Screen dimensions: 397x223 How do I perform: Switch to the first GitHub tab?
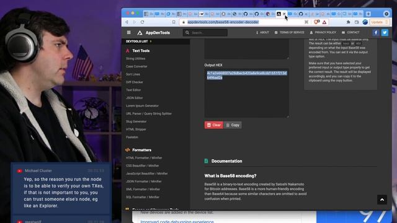coord(246,14)
